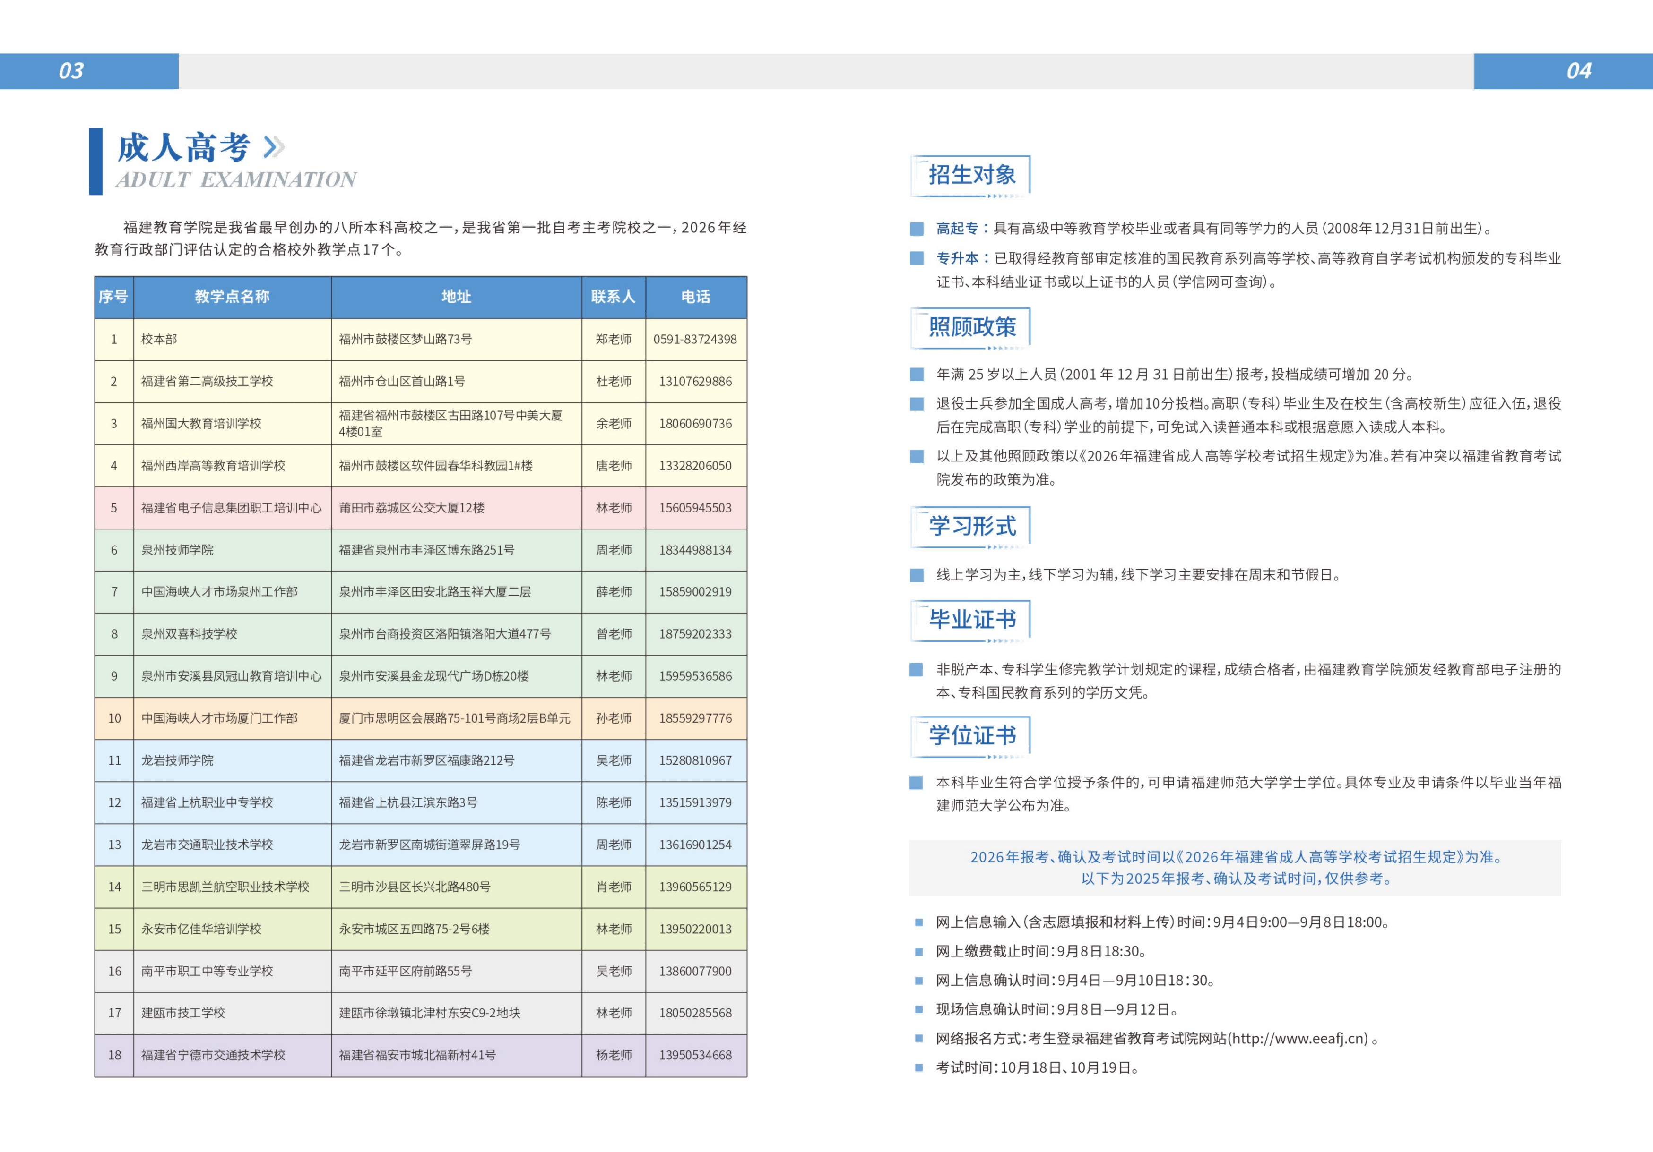Viewport: 1653px width, 1152px height.
Task: Click the 联系人 column header
Action: (614, 297)
